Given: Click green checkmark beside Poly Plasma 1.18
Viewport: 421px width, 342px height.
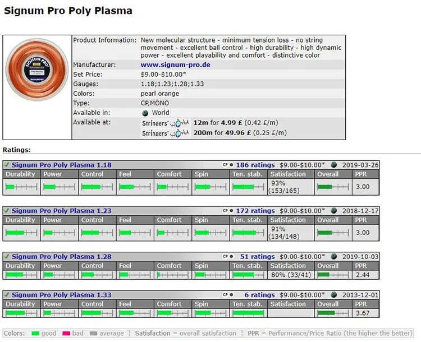Looking at the screenshot, I should [7, 165].
